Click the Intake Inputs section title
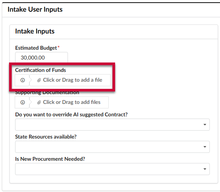220x192 pixels. [35, 31]
